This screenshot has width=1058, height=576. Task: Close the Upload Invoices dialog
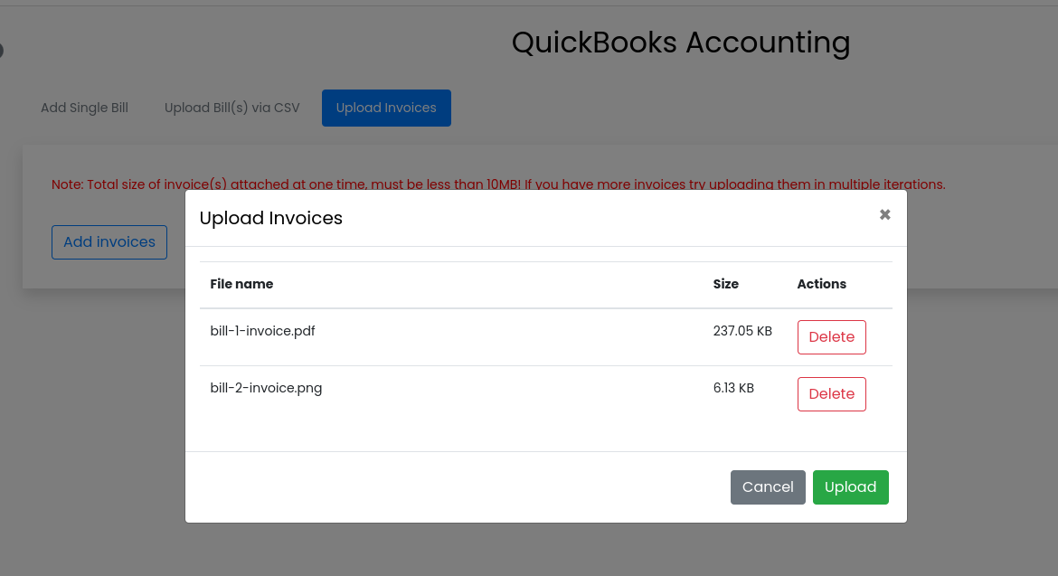(884, 214)
